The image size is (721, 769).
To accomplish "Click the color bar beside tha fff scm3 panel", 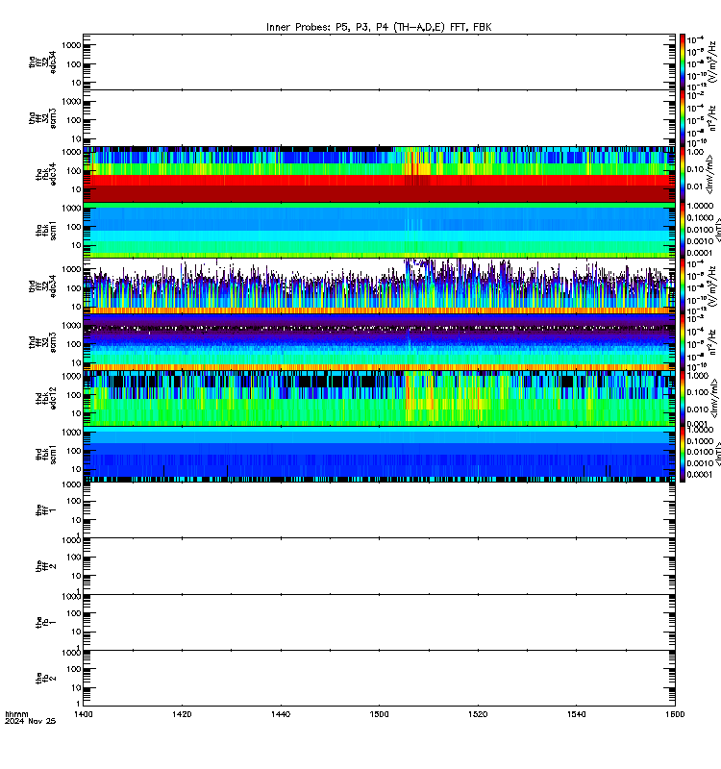I will (683, 118).
